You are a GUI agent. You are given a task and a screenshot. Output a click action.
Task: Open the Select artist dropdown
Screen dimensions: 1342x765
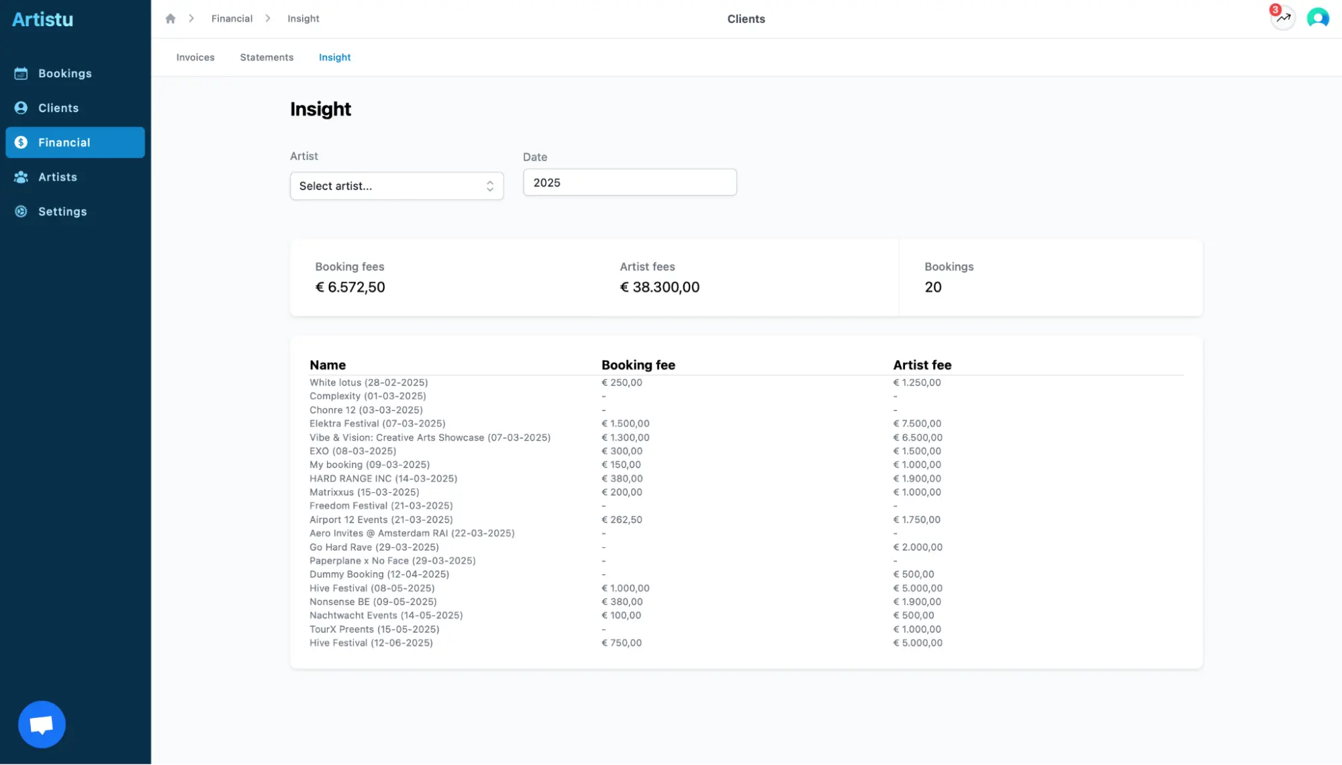(x=396, y=185)
